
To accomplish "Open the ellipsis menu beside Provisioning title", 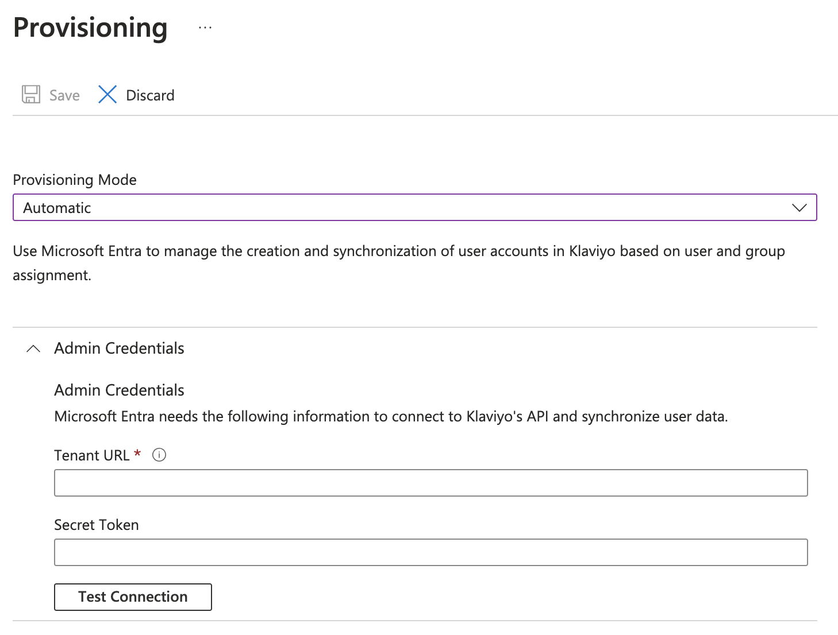I will 205,28.
